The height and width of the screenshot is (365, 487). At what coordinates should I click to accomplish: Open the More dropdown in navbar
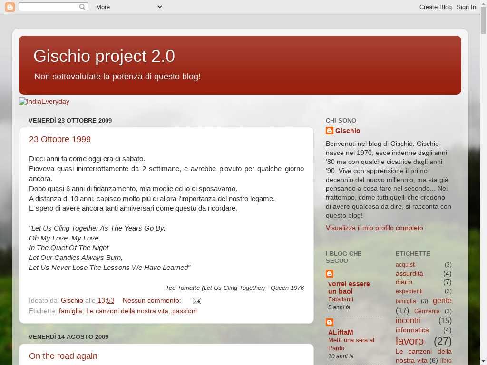coord(128,7)
